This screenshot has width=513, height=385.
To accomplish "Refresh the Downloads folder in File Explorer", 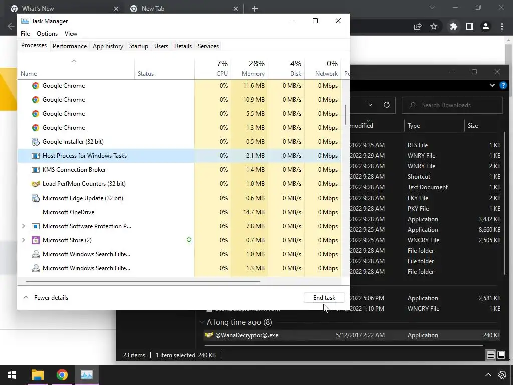I will 387,105.
